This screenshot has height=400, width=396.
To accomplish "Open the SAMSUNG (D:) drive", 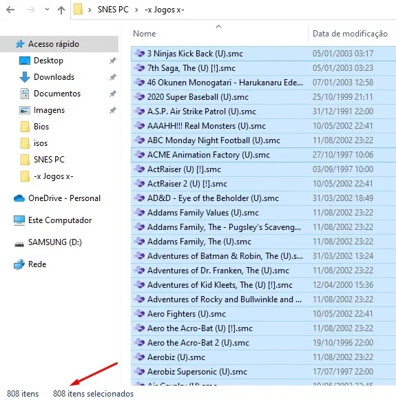I will coord(55,242).
